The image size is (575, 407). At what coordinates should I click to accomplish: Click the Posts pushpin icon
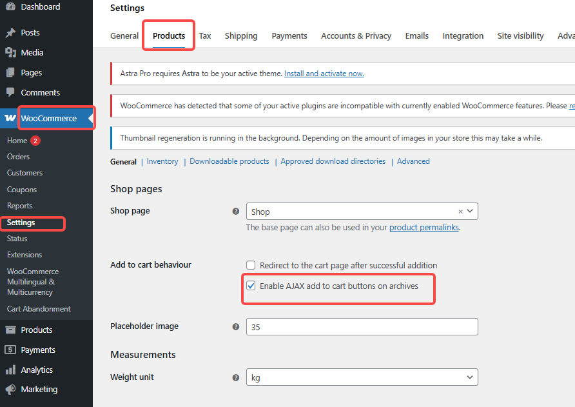[9, 32]
